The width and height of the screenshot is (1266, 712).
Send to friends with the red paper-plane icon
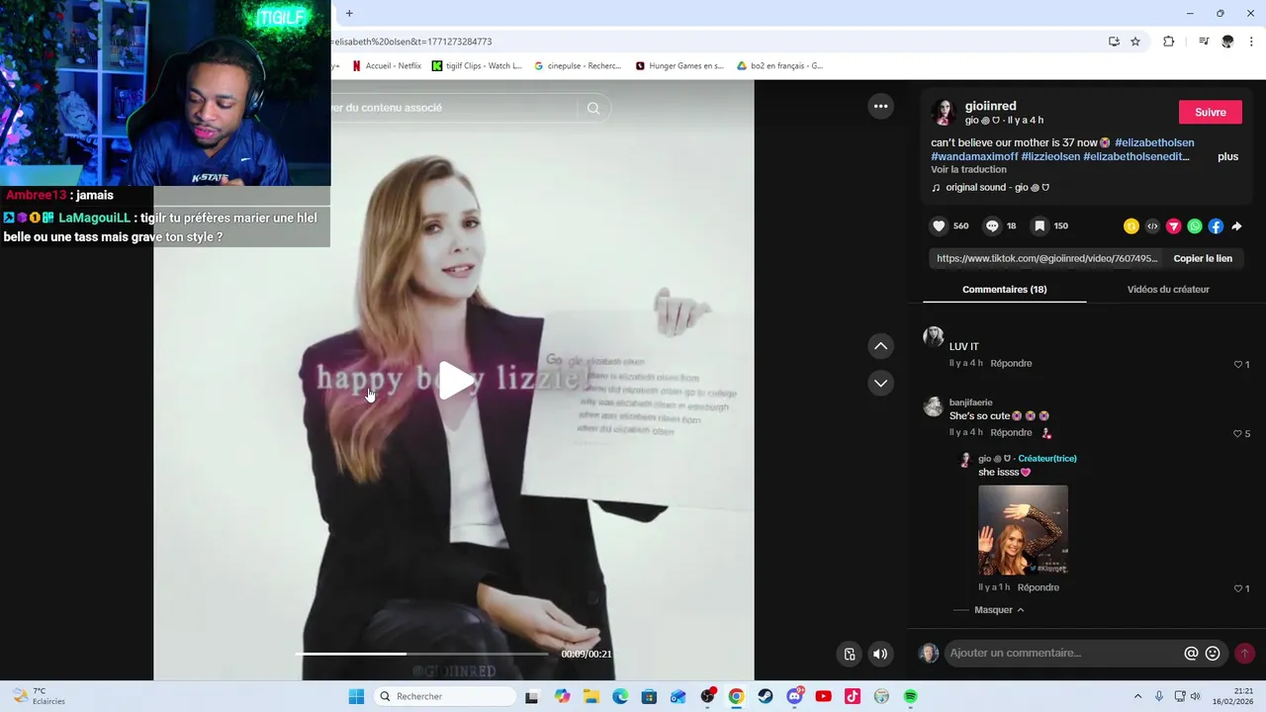point(1173,226)
